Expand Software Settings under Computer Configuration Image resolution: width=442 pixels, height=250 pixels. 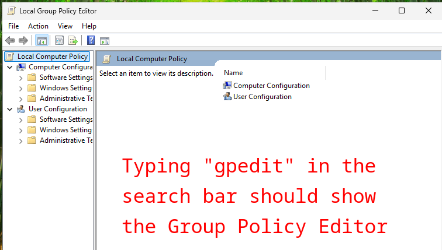pos(21,78)
